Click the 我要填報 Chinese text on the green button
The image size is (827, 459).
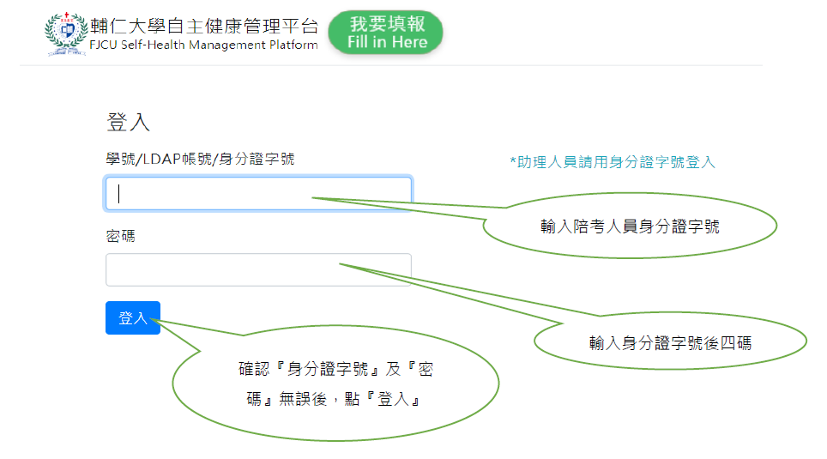coord(387,24)
